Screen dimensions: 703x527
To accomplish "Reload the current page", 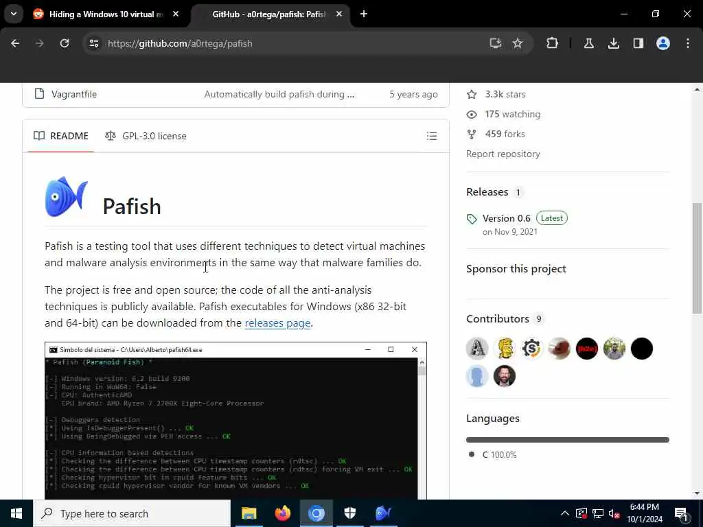I will click(x=65, y=43).
